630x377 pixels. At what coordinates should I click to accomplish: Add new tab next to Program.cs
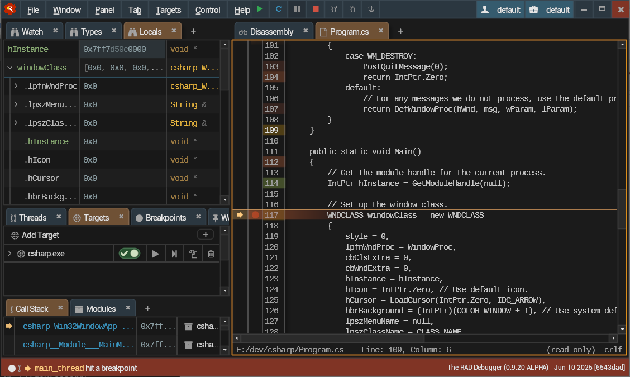pos(400,31)
